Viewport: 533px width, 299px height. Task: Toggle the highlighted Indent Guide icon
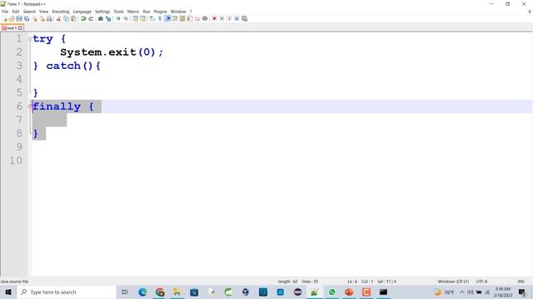pos(167,18)
